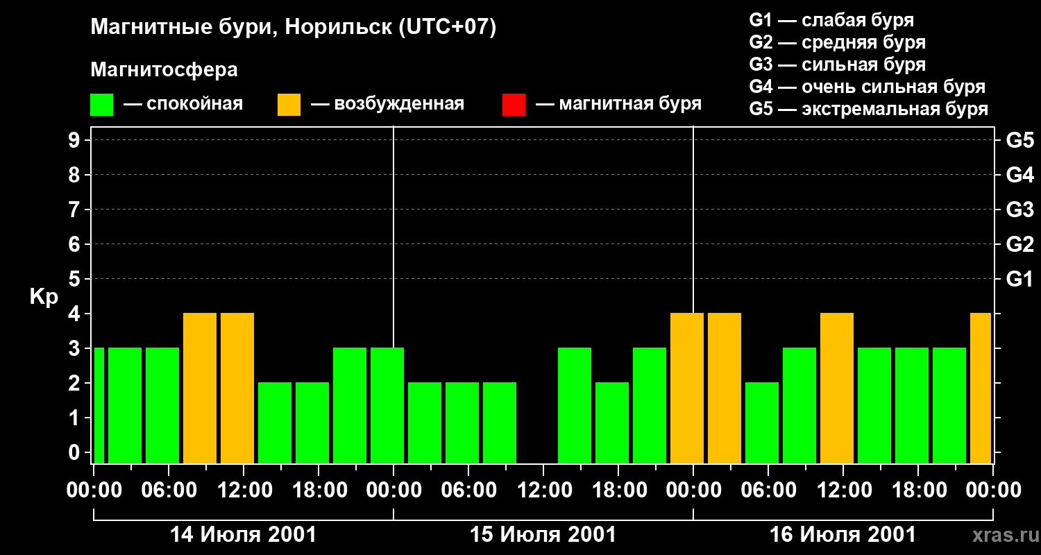The height and width of the screenshot is (555, 1041).
Task: Click the 12:00 time label of 14 July
Action: point(244,490)
